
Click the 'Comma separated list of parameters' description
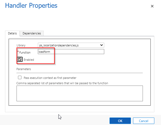(62, 83)
